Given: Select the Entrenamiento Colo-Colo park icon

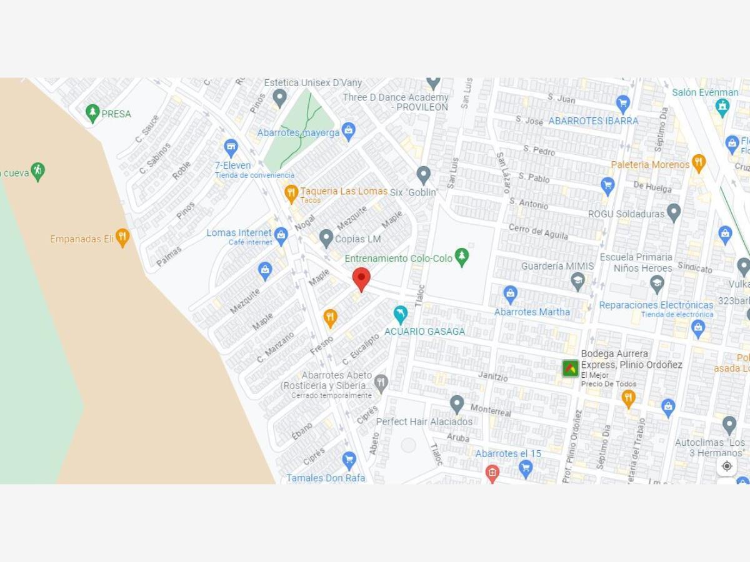Looking at the screenshot, I should click(x=462, y=257).
